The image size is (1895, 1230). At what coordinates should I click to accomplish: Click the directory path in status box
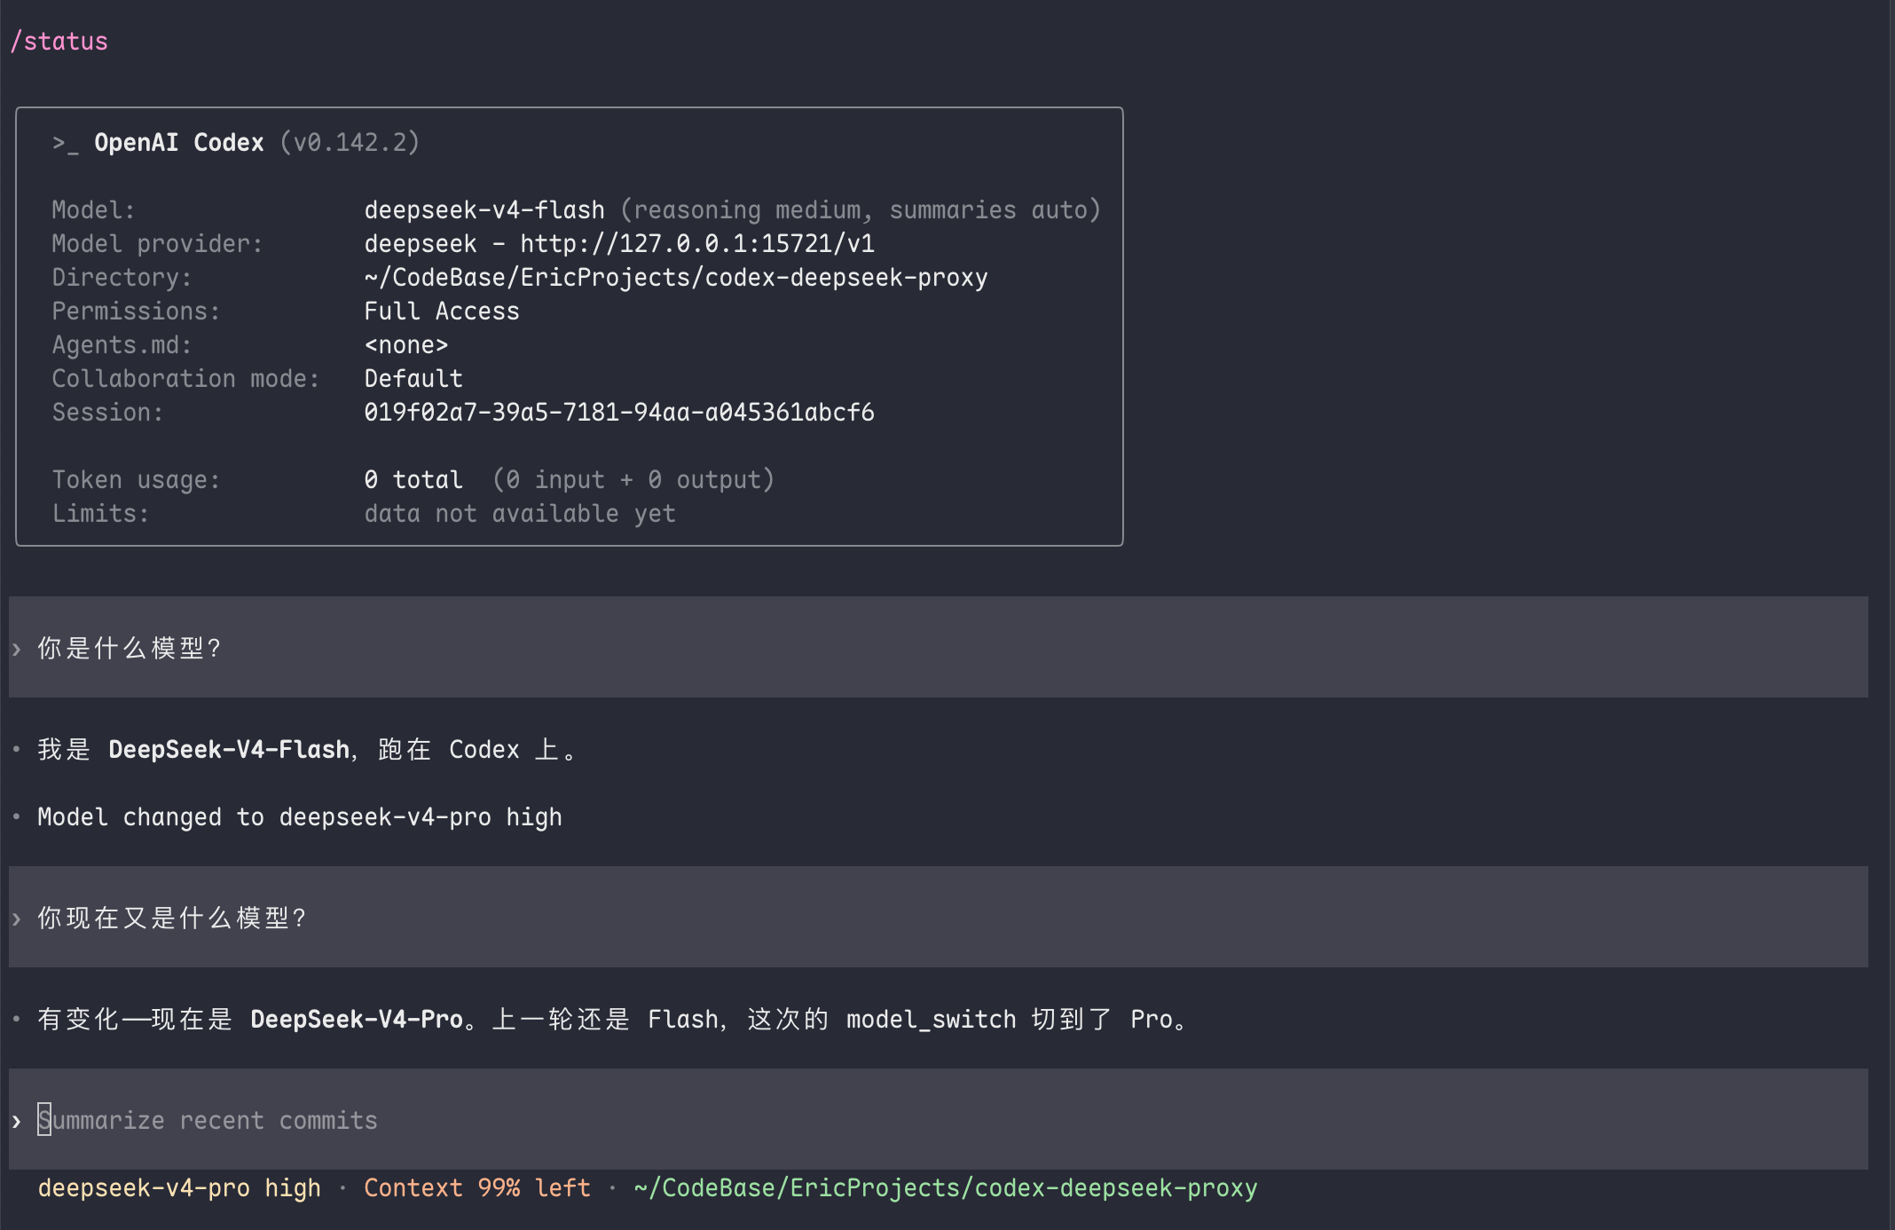coord(676,277)
